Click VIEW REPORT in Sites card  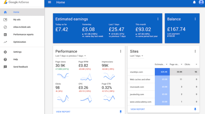(x=138, y=109)
